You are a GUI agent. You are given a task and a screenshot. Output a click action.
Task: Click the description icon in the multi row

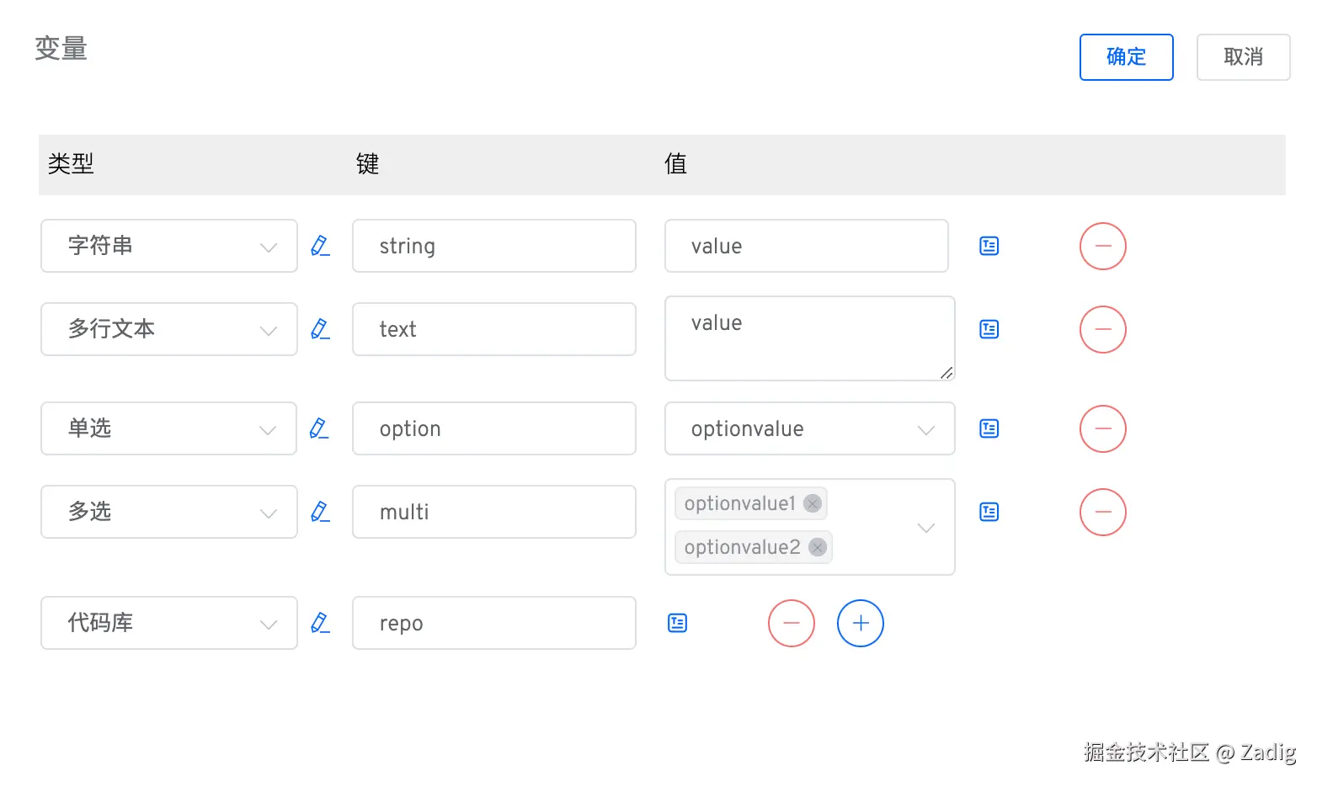pos(989,512)
